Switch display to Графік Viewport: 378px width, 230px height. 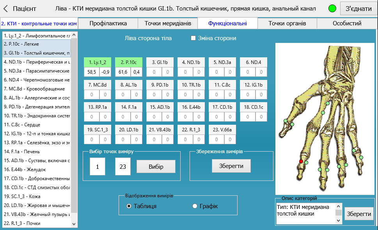click(x=195, y=206)
